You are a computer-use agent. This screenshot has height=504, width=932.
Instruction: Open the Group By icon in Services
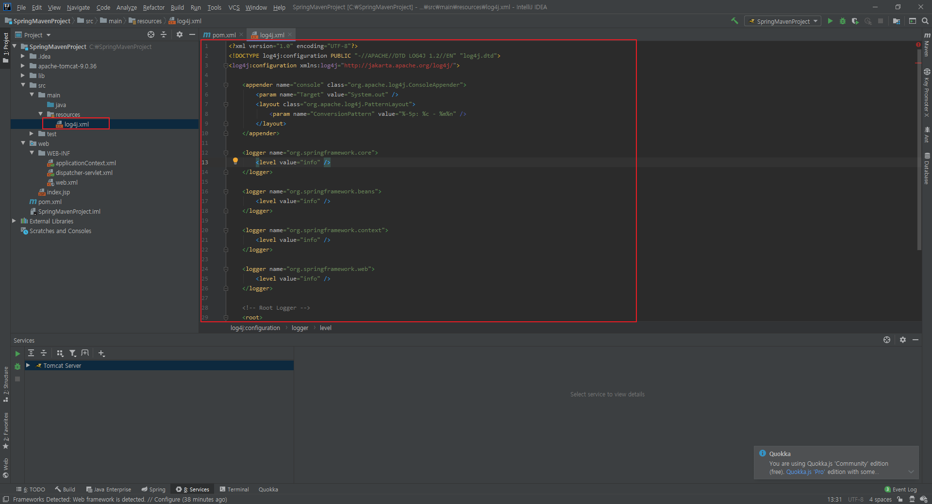60,353
